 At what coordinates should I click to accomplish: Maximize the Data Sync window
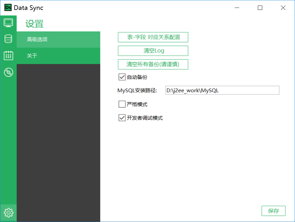tap(260, 8)
